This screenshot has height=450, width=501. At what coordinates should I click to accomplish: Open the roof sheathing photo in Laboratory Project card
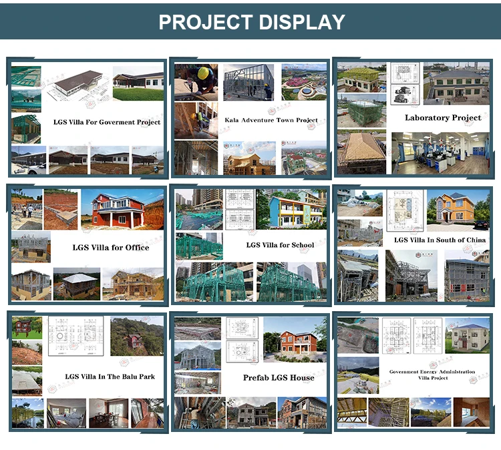tap(361, 154)
